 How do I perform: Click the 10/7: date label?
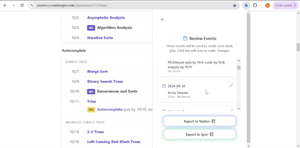click(x=76, y=71)
